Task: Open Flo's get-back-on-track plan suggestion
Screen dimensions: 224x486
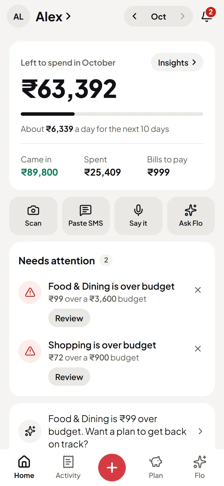Action: [x=112, y=431]
